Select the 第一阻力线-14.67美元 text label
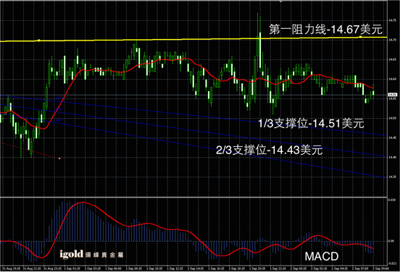This screenshot has width=400, height=272. tap(326, 30)
